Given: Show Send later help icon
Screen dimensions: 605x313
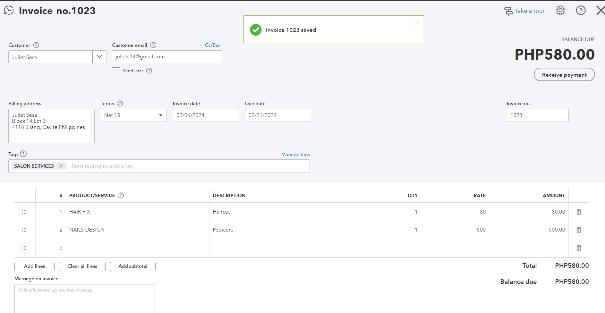Looking at the screenshot, I should click(x=149, y=71).
